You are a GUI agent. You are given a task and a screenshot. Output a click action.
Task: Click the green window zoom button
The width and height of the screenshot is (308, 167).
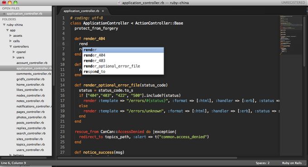coord(15,3)
